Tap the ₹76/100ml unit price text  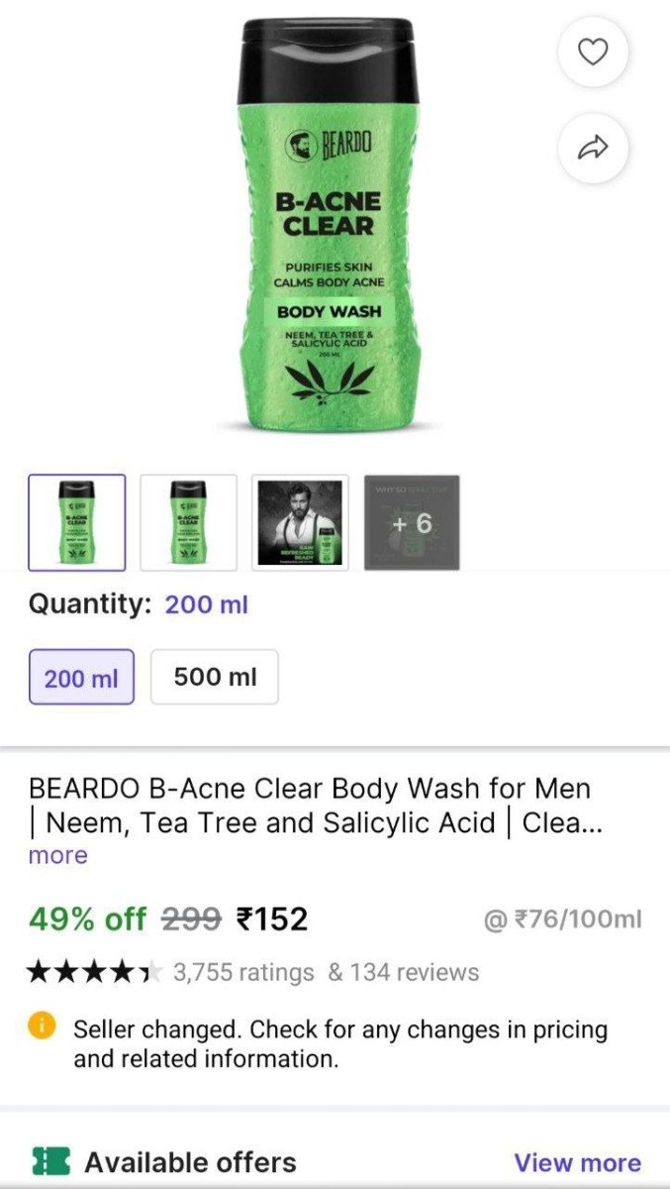point(562,919)
